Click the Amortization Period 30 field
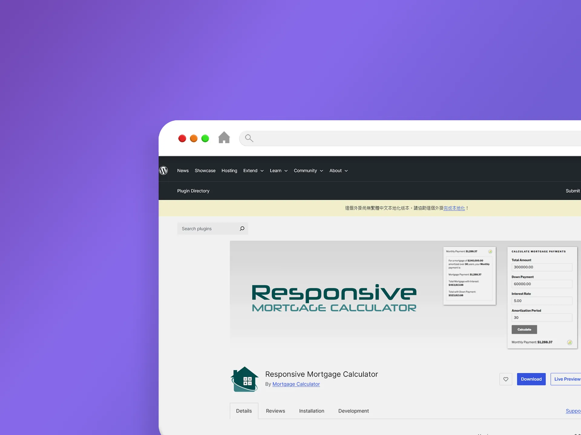 pyautogui.click(x=542, y=317)
